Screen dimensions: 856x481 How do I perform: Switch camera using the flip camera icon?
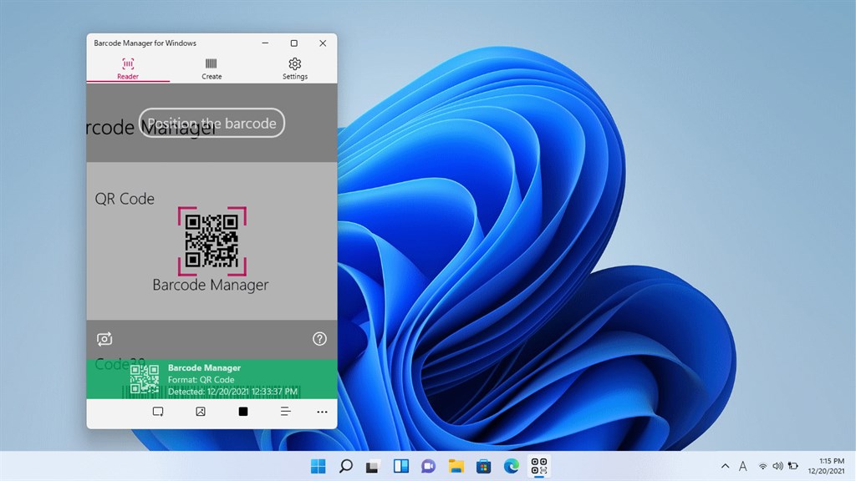104,339
